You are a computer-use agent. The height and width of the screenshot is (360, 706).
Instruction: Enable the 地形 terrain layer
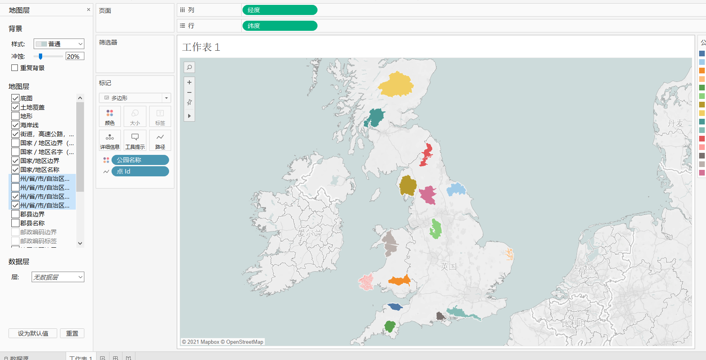15,116
